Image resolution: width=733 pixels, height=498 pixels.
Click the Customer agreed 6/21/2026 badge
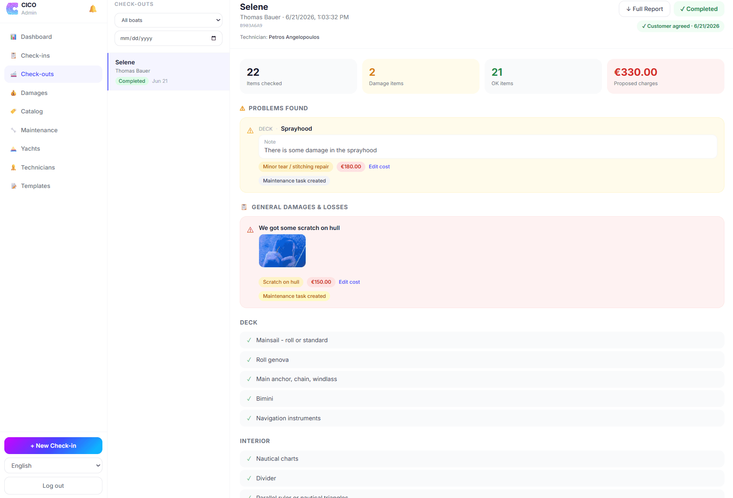(x=680, y=26)
